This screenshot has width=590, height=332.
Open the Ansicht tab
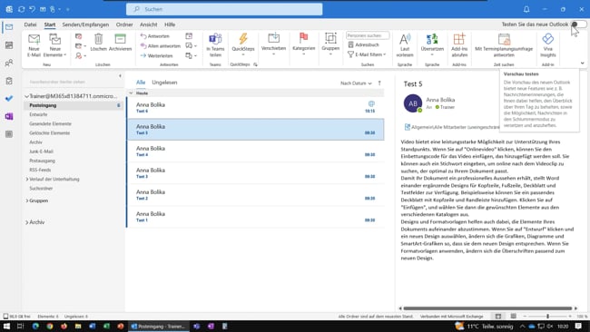(149, 24)
